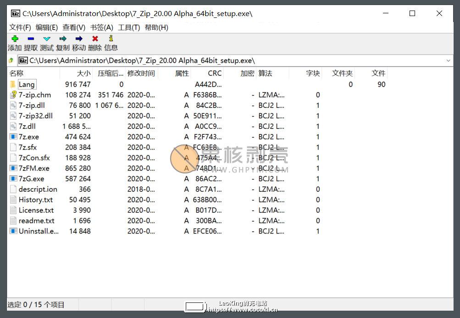The width and height of the screenshot is (460, 318).
Task: Click the green Add (添加) toolbar icon
Action: coord(15,39)
